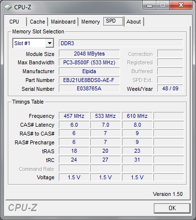
Task: Click the empty Correction field
Action: 170,54
